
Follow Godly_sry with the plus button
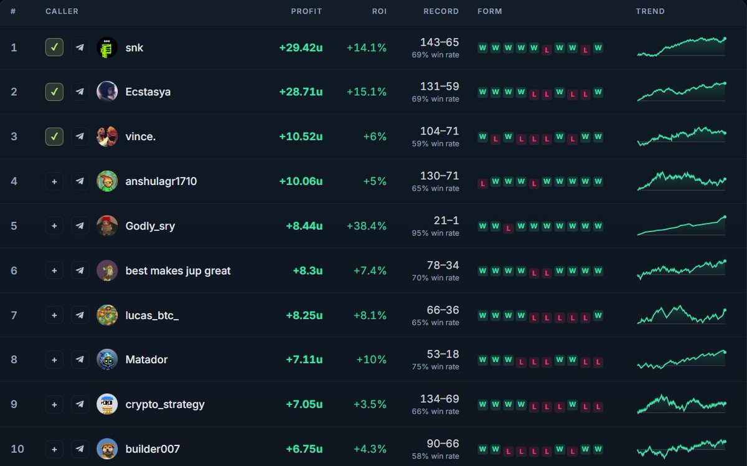(54, 226)
